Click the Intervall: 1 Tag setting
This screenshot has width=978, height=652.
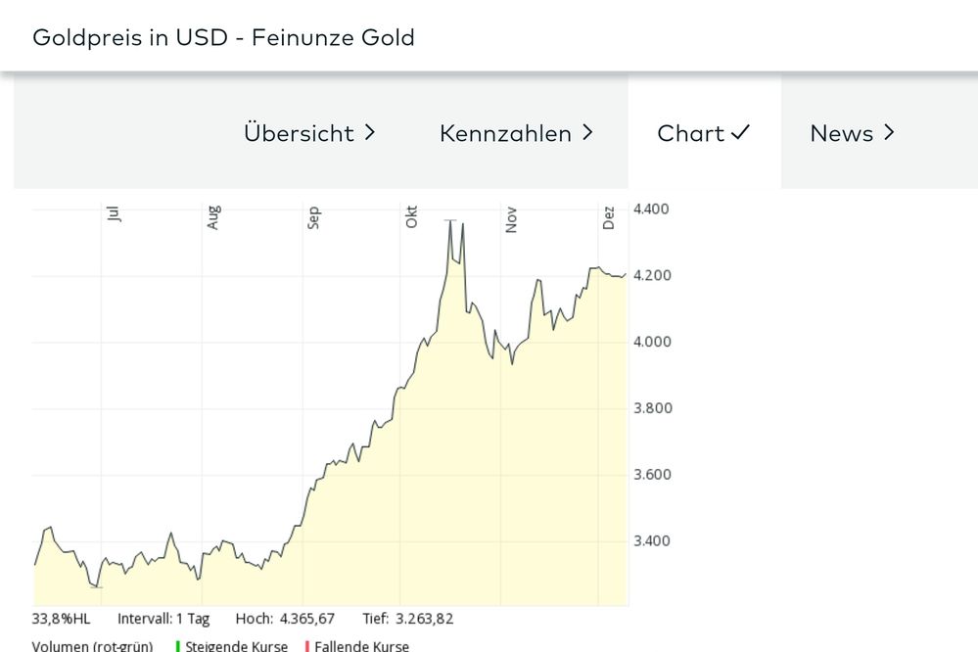point(163,619)
